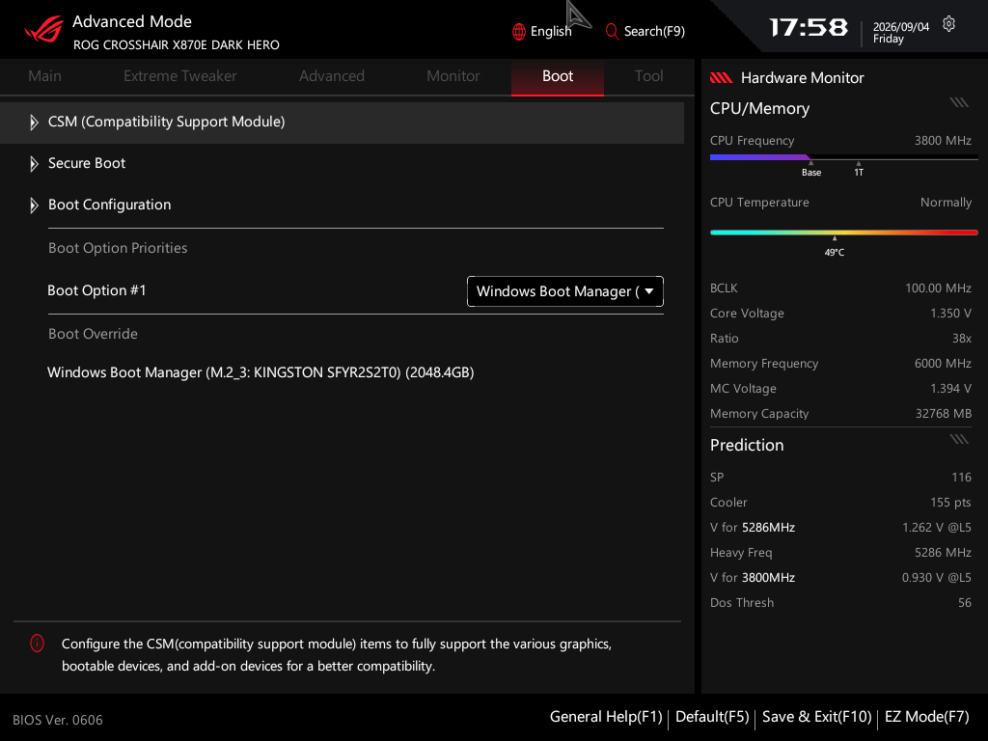Image resolution: width=988 pixels, height=741 pixels.
Task: Switch to the Extreme Tweaker tab
Action: pyautogui.click(x=180, y=76)
